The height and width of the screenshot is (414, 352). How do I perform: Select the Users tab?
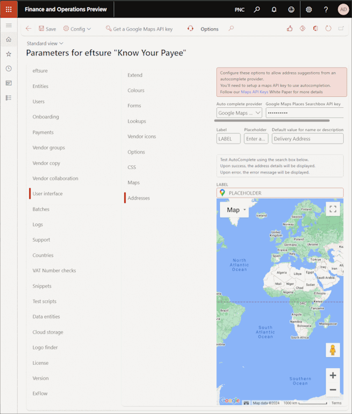tap(39, 101)
